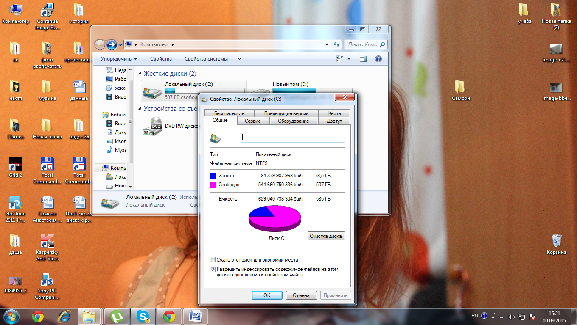Open the volume control in the tray
577x325 pixels.
coord(511,317)
